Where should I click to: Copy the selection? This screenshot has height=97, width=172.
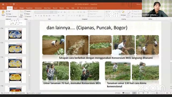9,14
